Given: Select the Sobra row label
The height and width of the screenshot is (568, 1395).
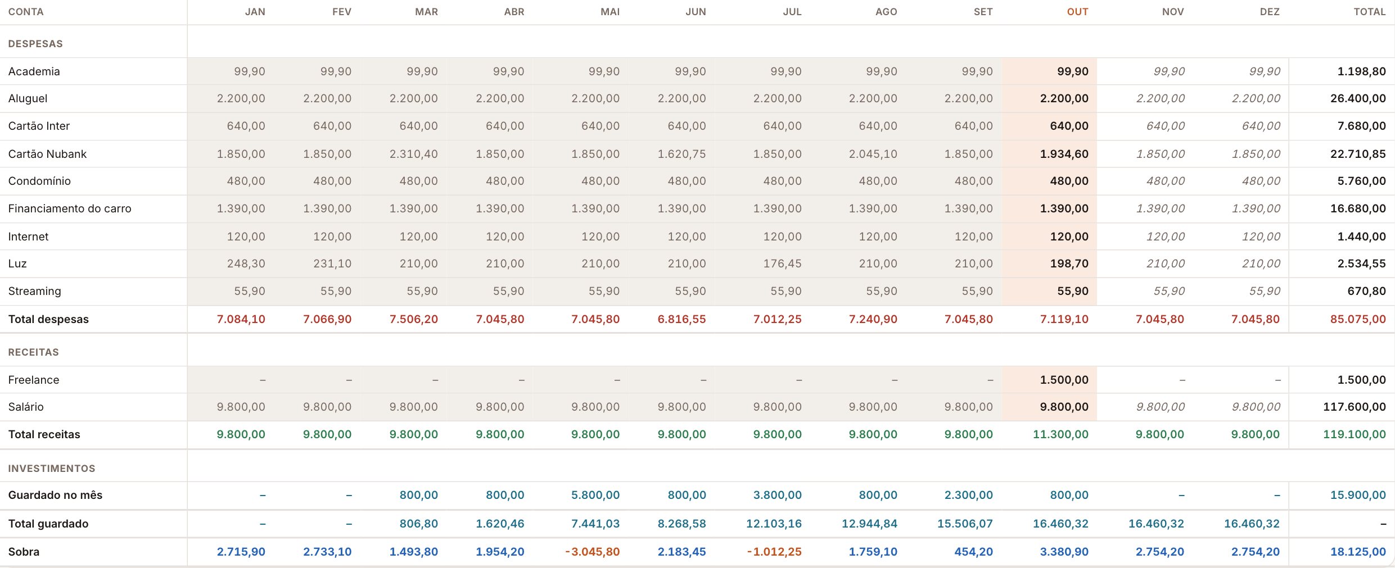Looking at the screenshot, I should (24, 552).
